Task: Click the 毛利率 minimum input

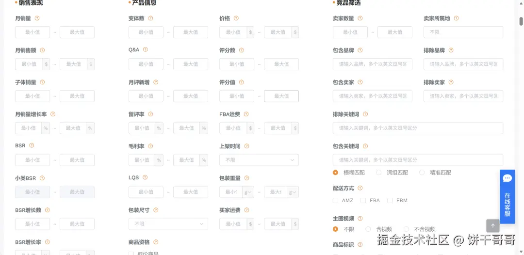Action: 142,160
